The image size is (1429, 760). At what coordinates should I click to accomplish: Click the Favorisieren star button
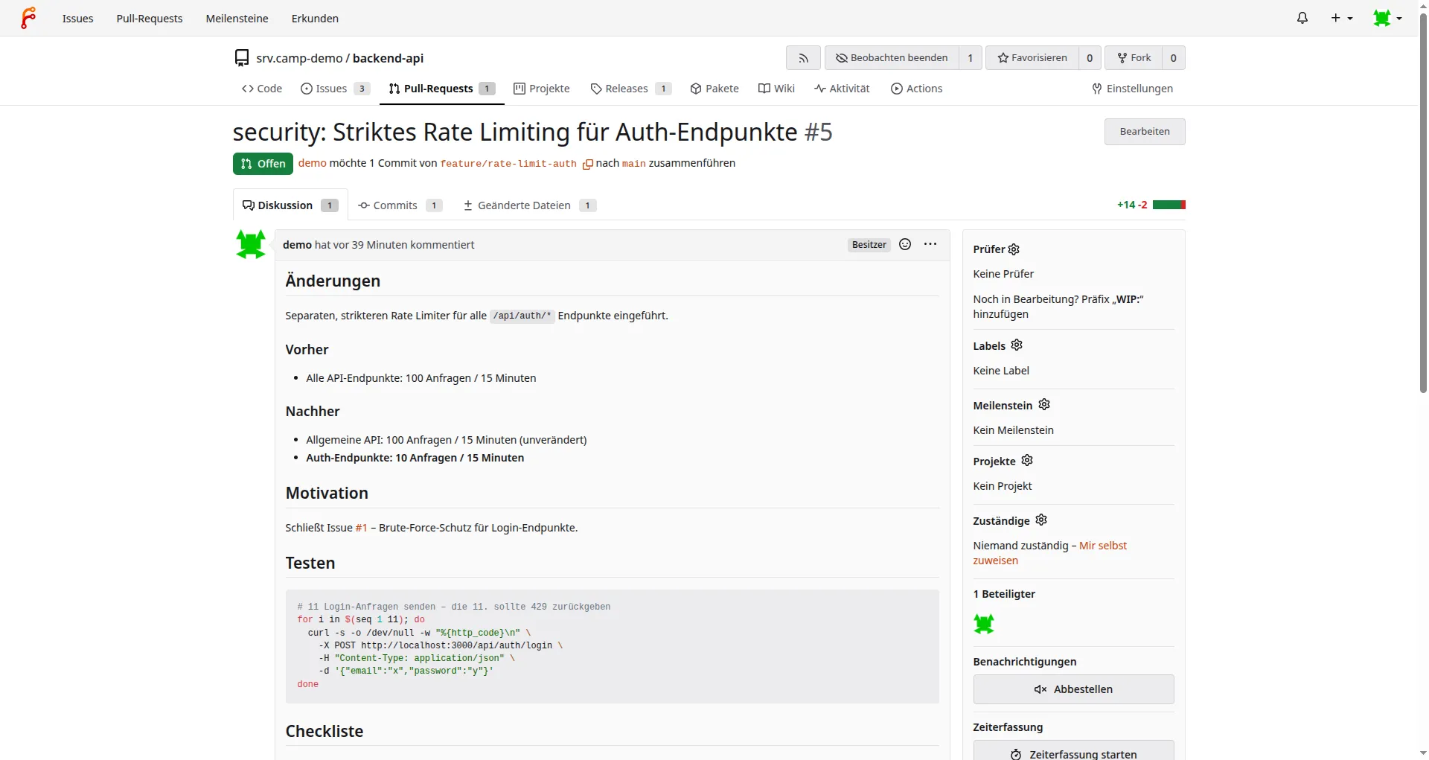point(1032,58)
